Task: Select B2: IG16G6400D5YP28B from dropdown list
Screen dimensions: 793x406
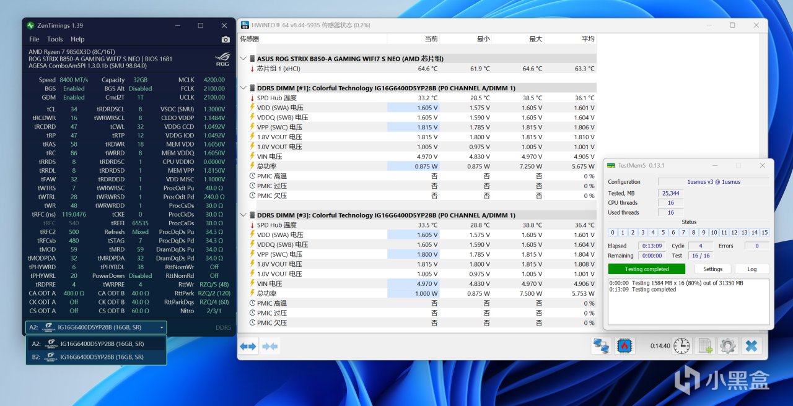Action: pyautogui.click(x=96, y=357)
